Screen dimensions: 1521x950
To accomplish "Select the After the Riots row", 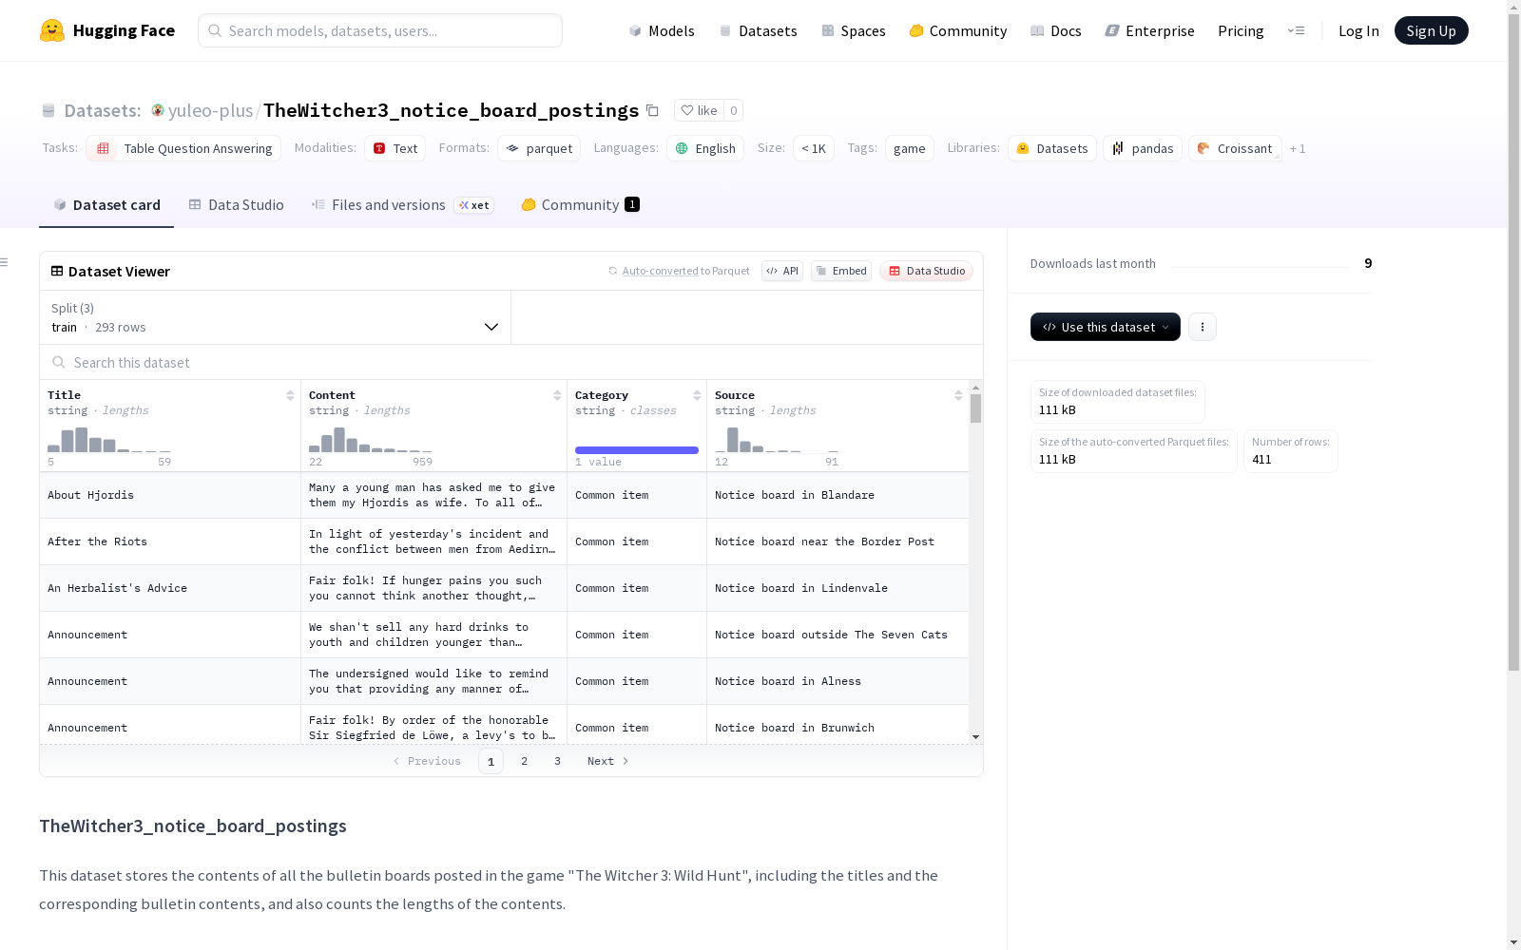I will tap(504, 541).
